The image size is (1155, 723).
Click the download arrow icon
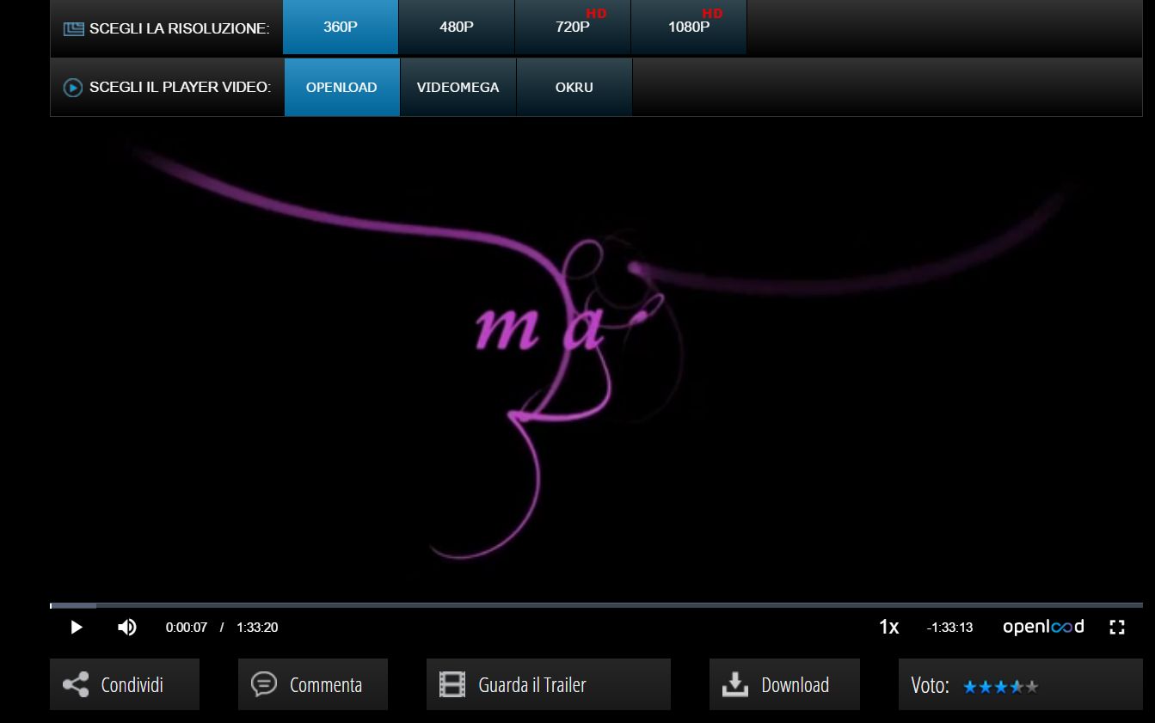pyautogui.click(x=734, y=685)
